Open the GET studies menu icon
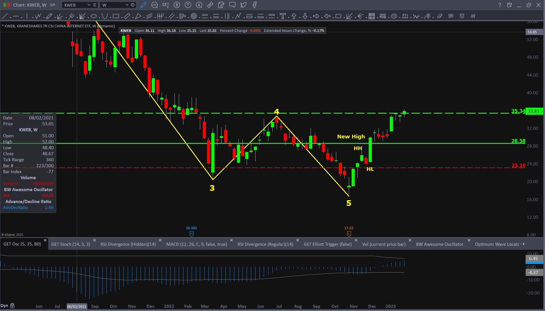 tap(165, 5)
